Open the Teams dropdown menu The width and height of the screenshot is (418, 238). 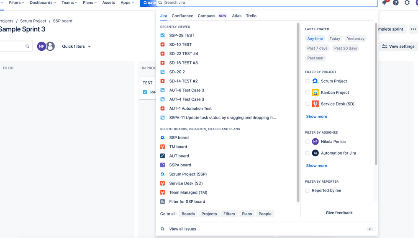click(x=69, y=3)
